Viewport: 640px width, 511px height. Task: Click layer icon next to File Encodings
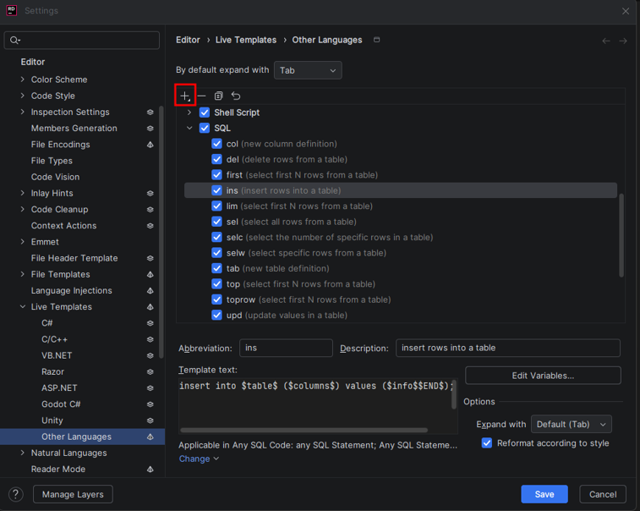(x=150, y=145)
